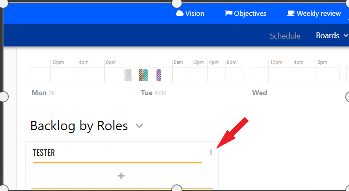Image resolution: width=349 pixels, height=191 pixels.
Task: Select the gray striped block on Monday
Action: tap(128, 75)
